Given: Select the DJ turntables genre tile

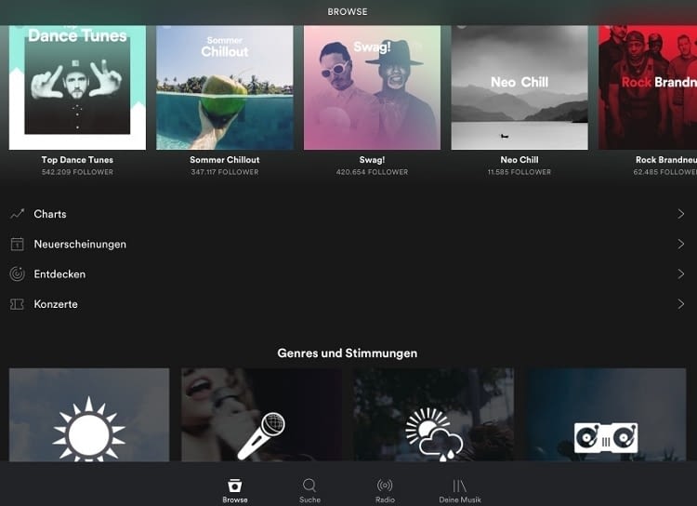Looking at the screenshot, I should pyautogui.click(x=606, y=414).
